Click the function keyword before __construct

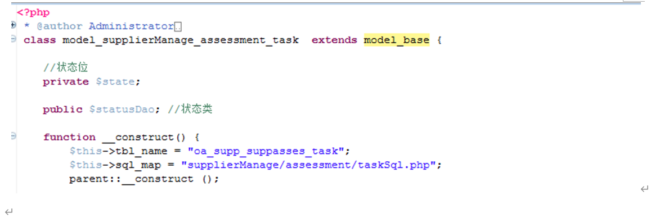tap(69, 137)
